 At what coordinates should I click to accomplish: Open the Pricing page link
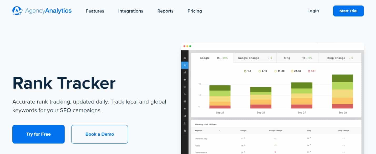coord(195,11)
